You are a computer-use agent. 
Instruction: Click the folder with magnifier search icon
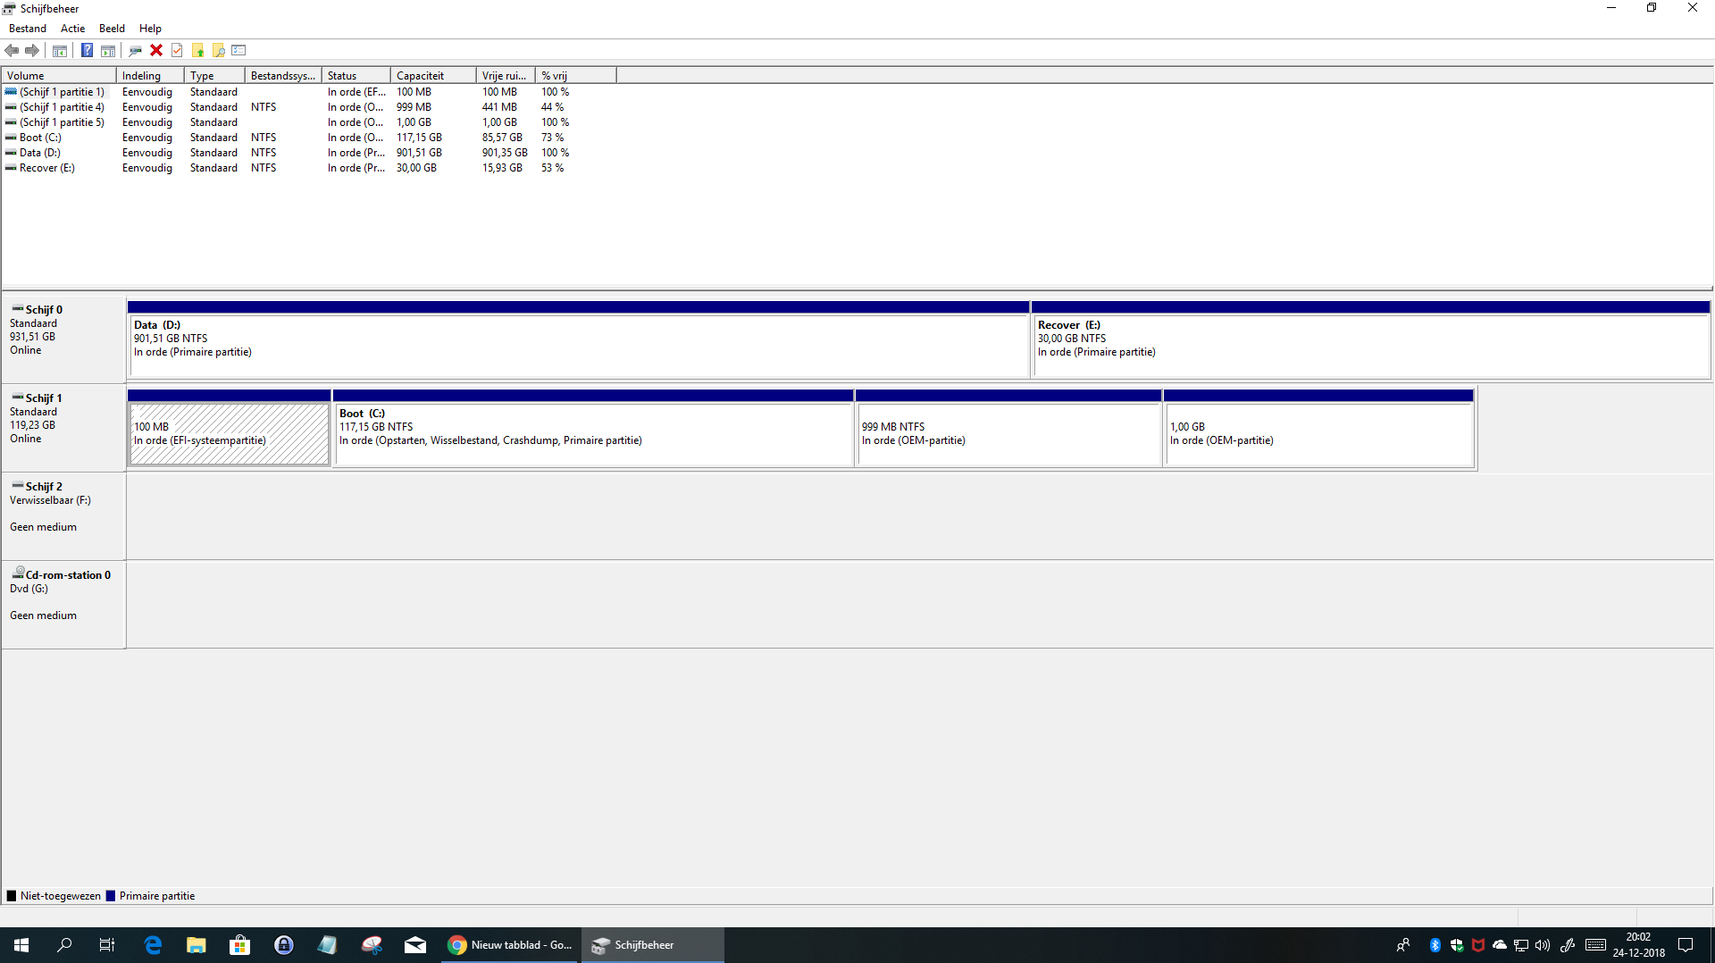[x=218, y=50]
